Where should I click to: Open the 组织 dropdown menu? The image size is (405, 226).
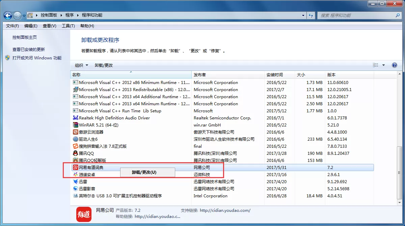pyautogui.click(x=81, y=65)
